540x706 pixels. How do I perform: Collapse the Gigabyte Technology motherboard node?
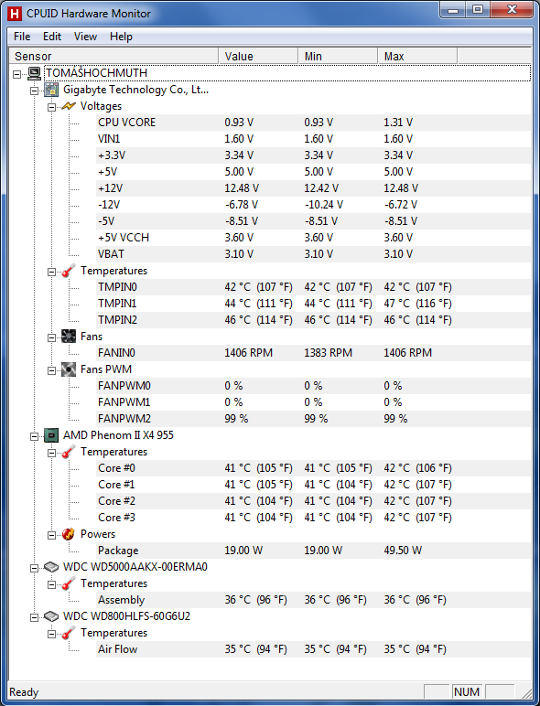[34, 91]
